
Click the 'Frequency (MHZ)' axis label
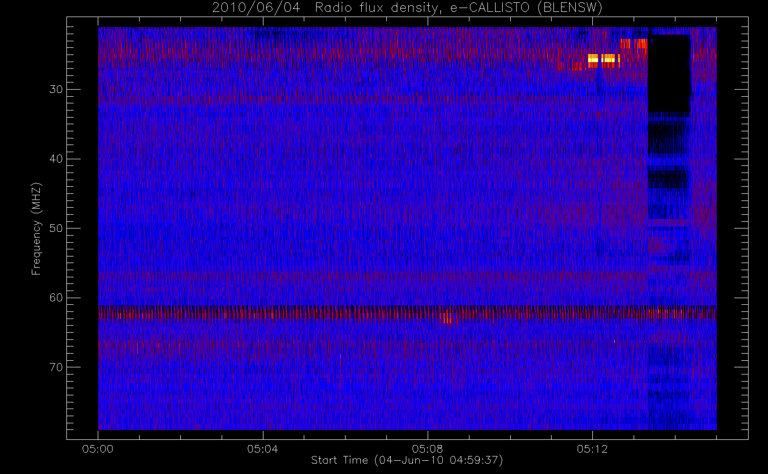coord(37,228)
